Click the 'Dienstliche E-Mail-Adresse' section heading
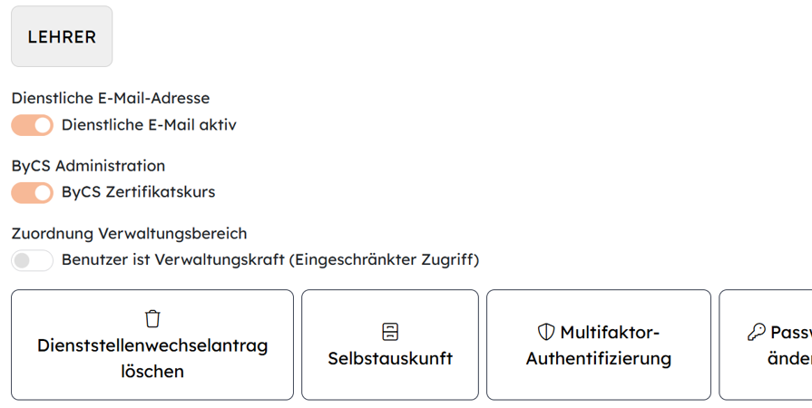Image resolution: width=812 pixels, height=408 pixels. (111, 98)
